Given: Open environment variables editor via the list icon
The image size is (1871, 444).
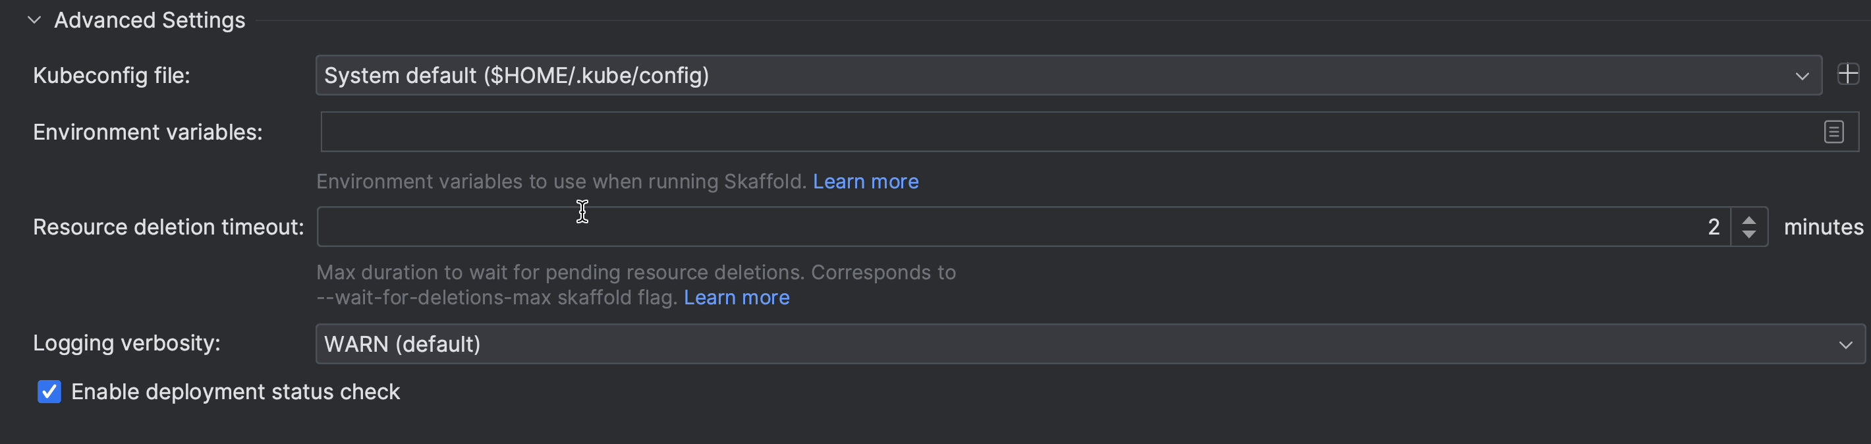Looking at the screenshot, I should [x=1834, y=132].
